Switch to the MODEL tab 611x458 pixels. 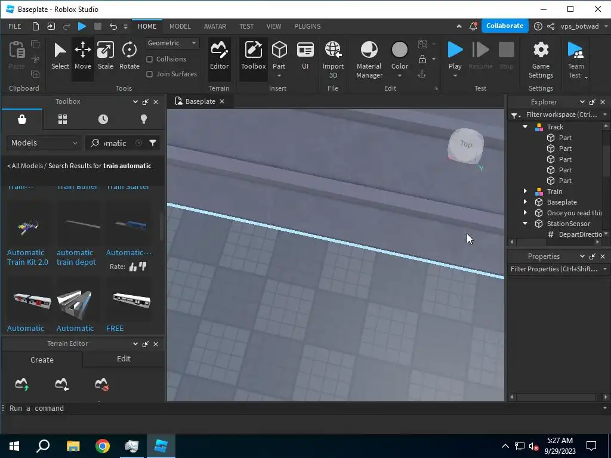pyautogui.click(x=180, y=26)
